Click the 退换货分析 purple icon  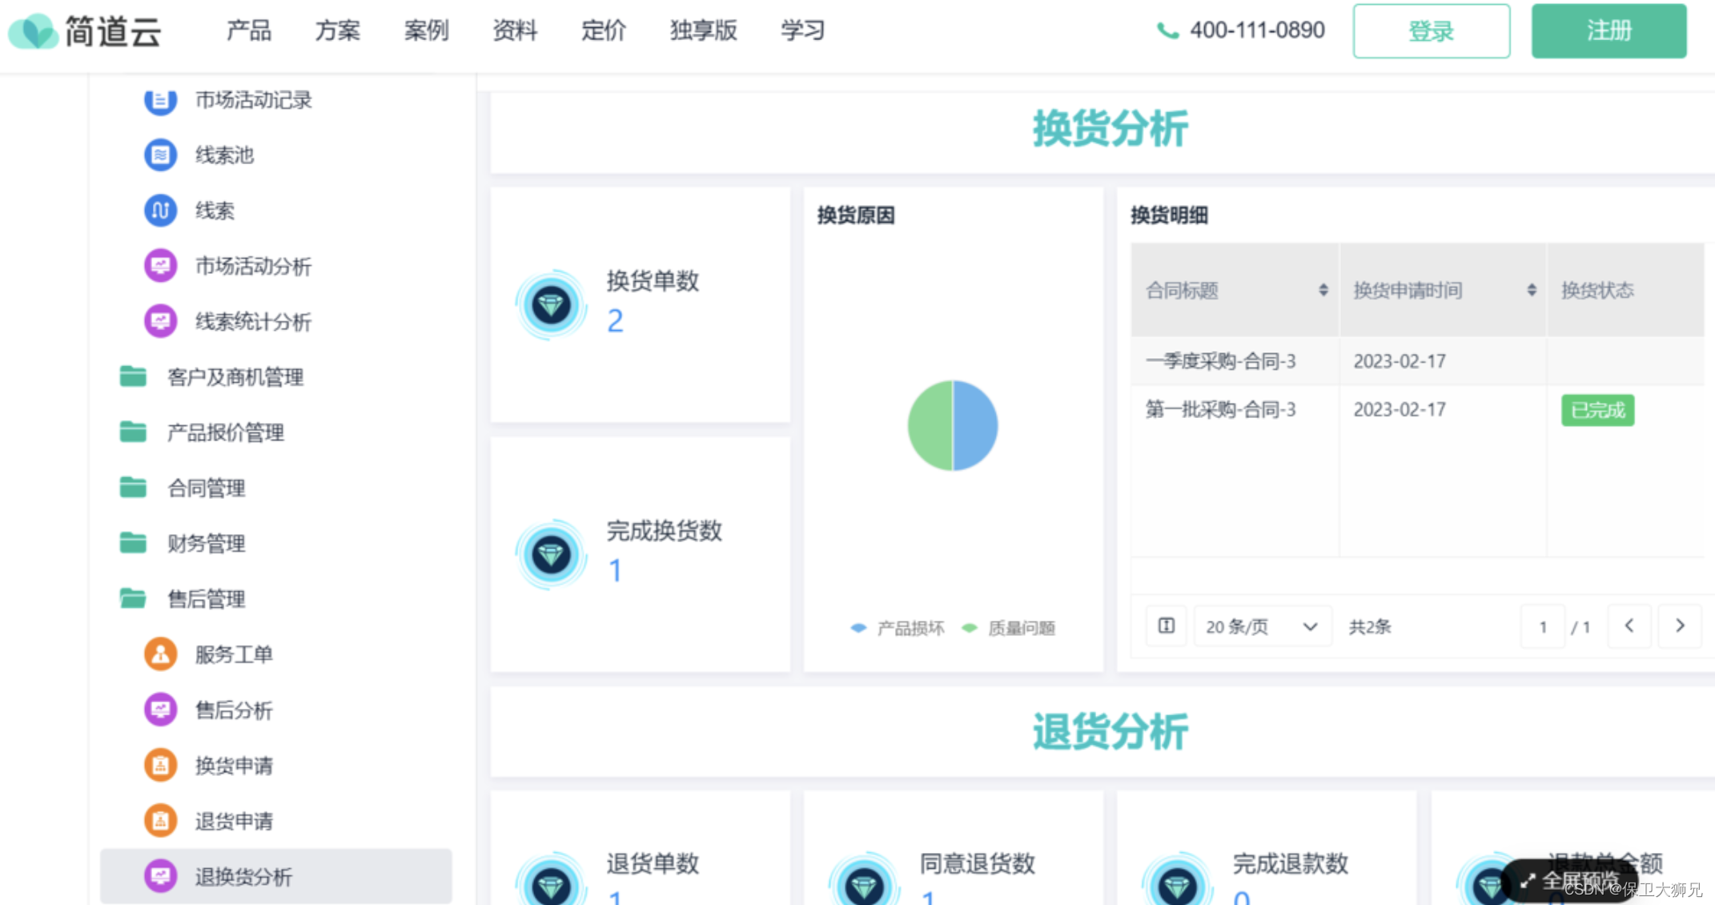point(160,876)
